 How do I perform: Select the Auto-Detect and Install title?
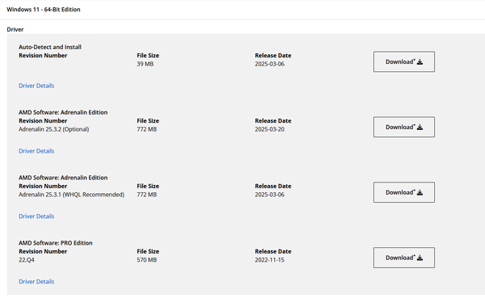[x=50, y=47]
